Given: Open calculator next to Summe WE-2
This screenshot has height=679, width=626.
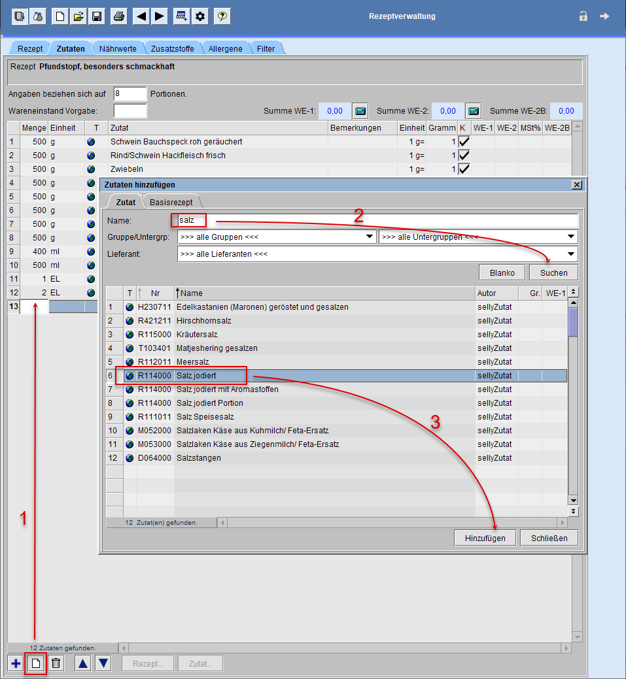Looking at the screenshot, I should (x=474, y=111).
